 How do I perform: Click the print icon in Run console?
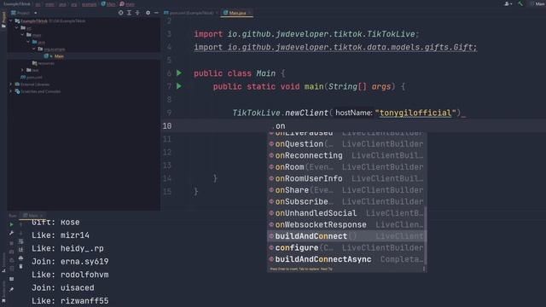click(x=20, y=258)
